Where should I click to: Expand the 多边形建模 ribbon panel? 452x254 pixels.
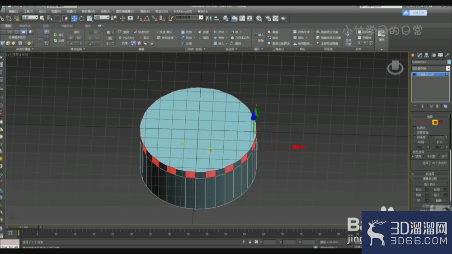coord(25,49)
